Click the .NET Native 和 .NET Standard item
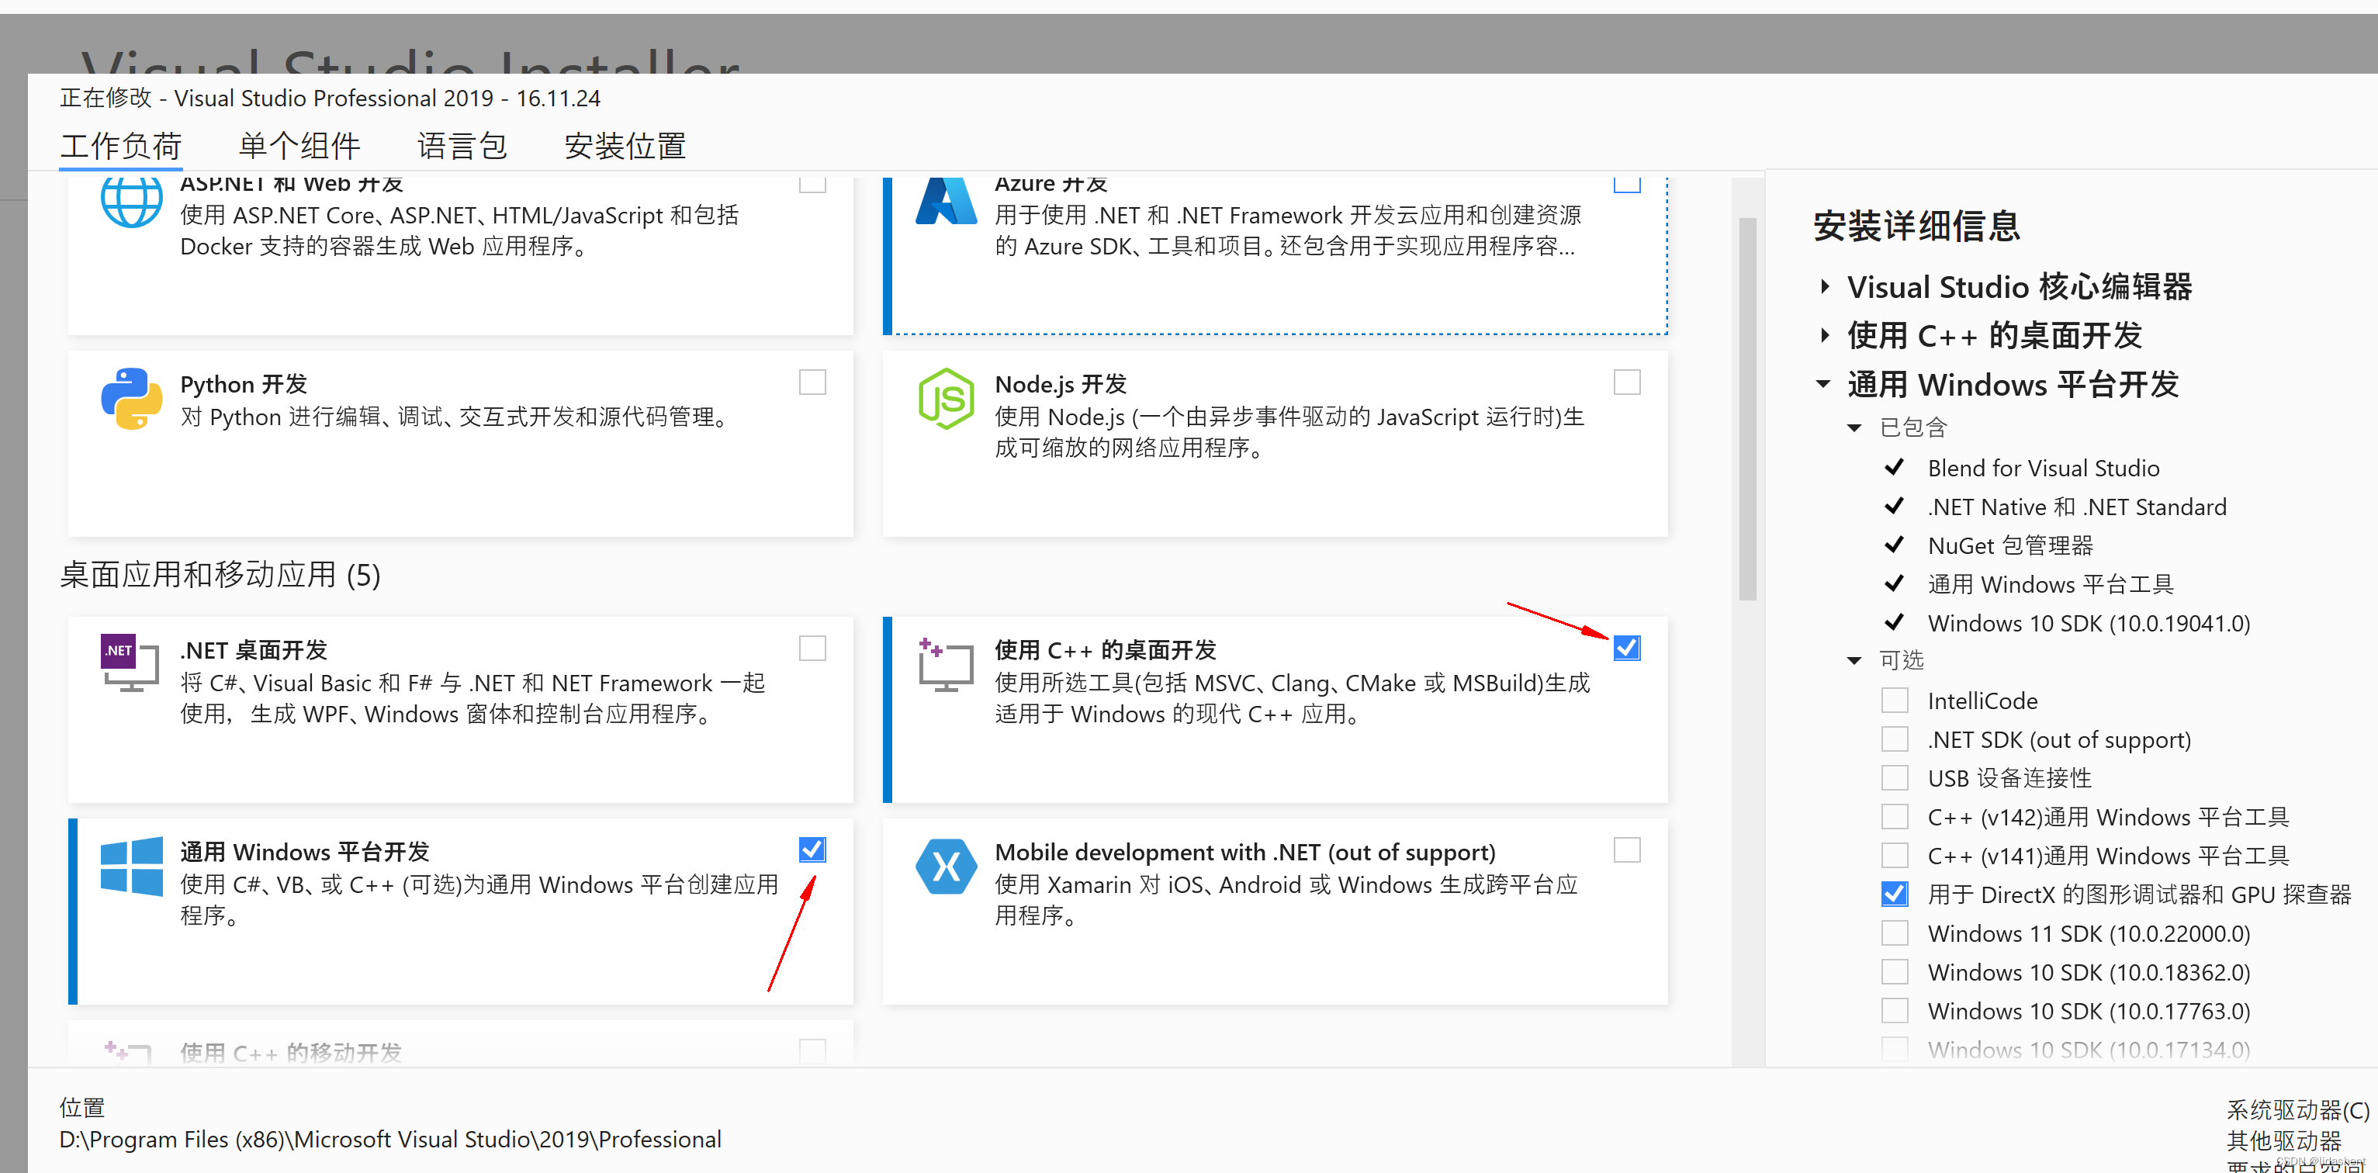Image resolution: width=2378 pixels, height=1173 pixels. click(x=2077, y=507)
